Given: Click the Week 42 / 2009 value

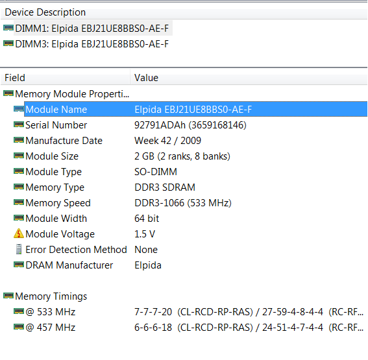Looking at the screenshot, I should tap(167, 141).
